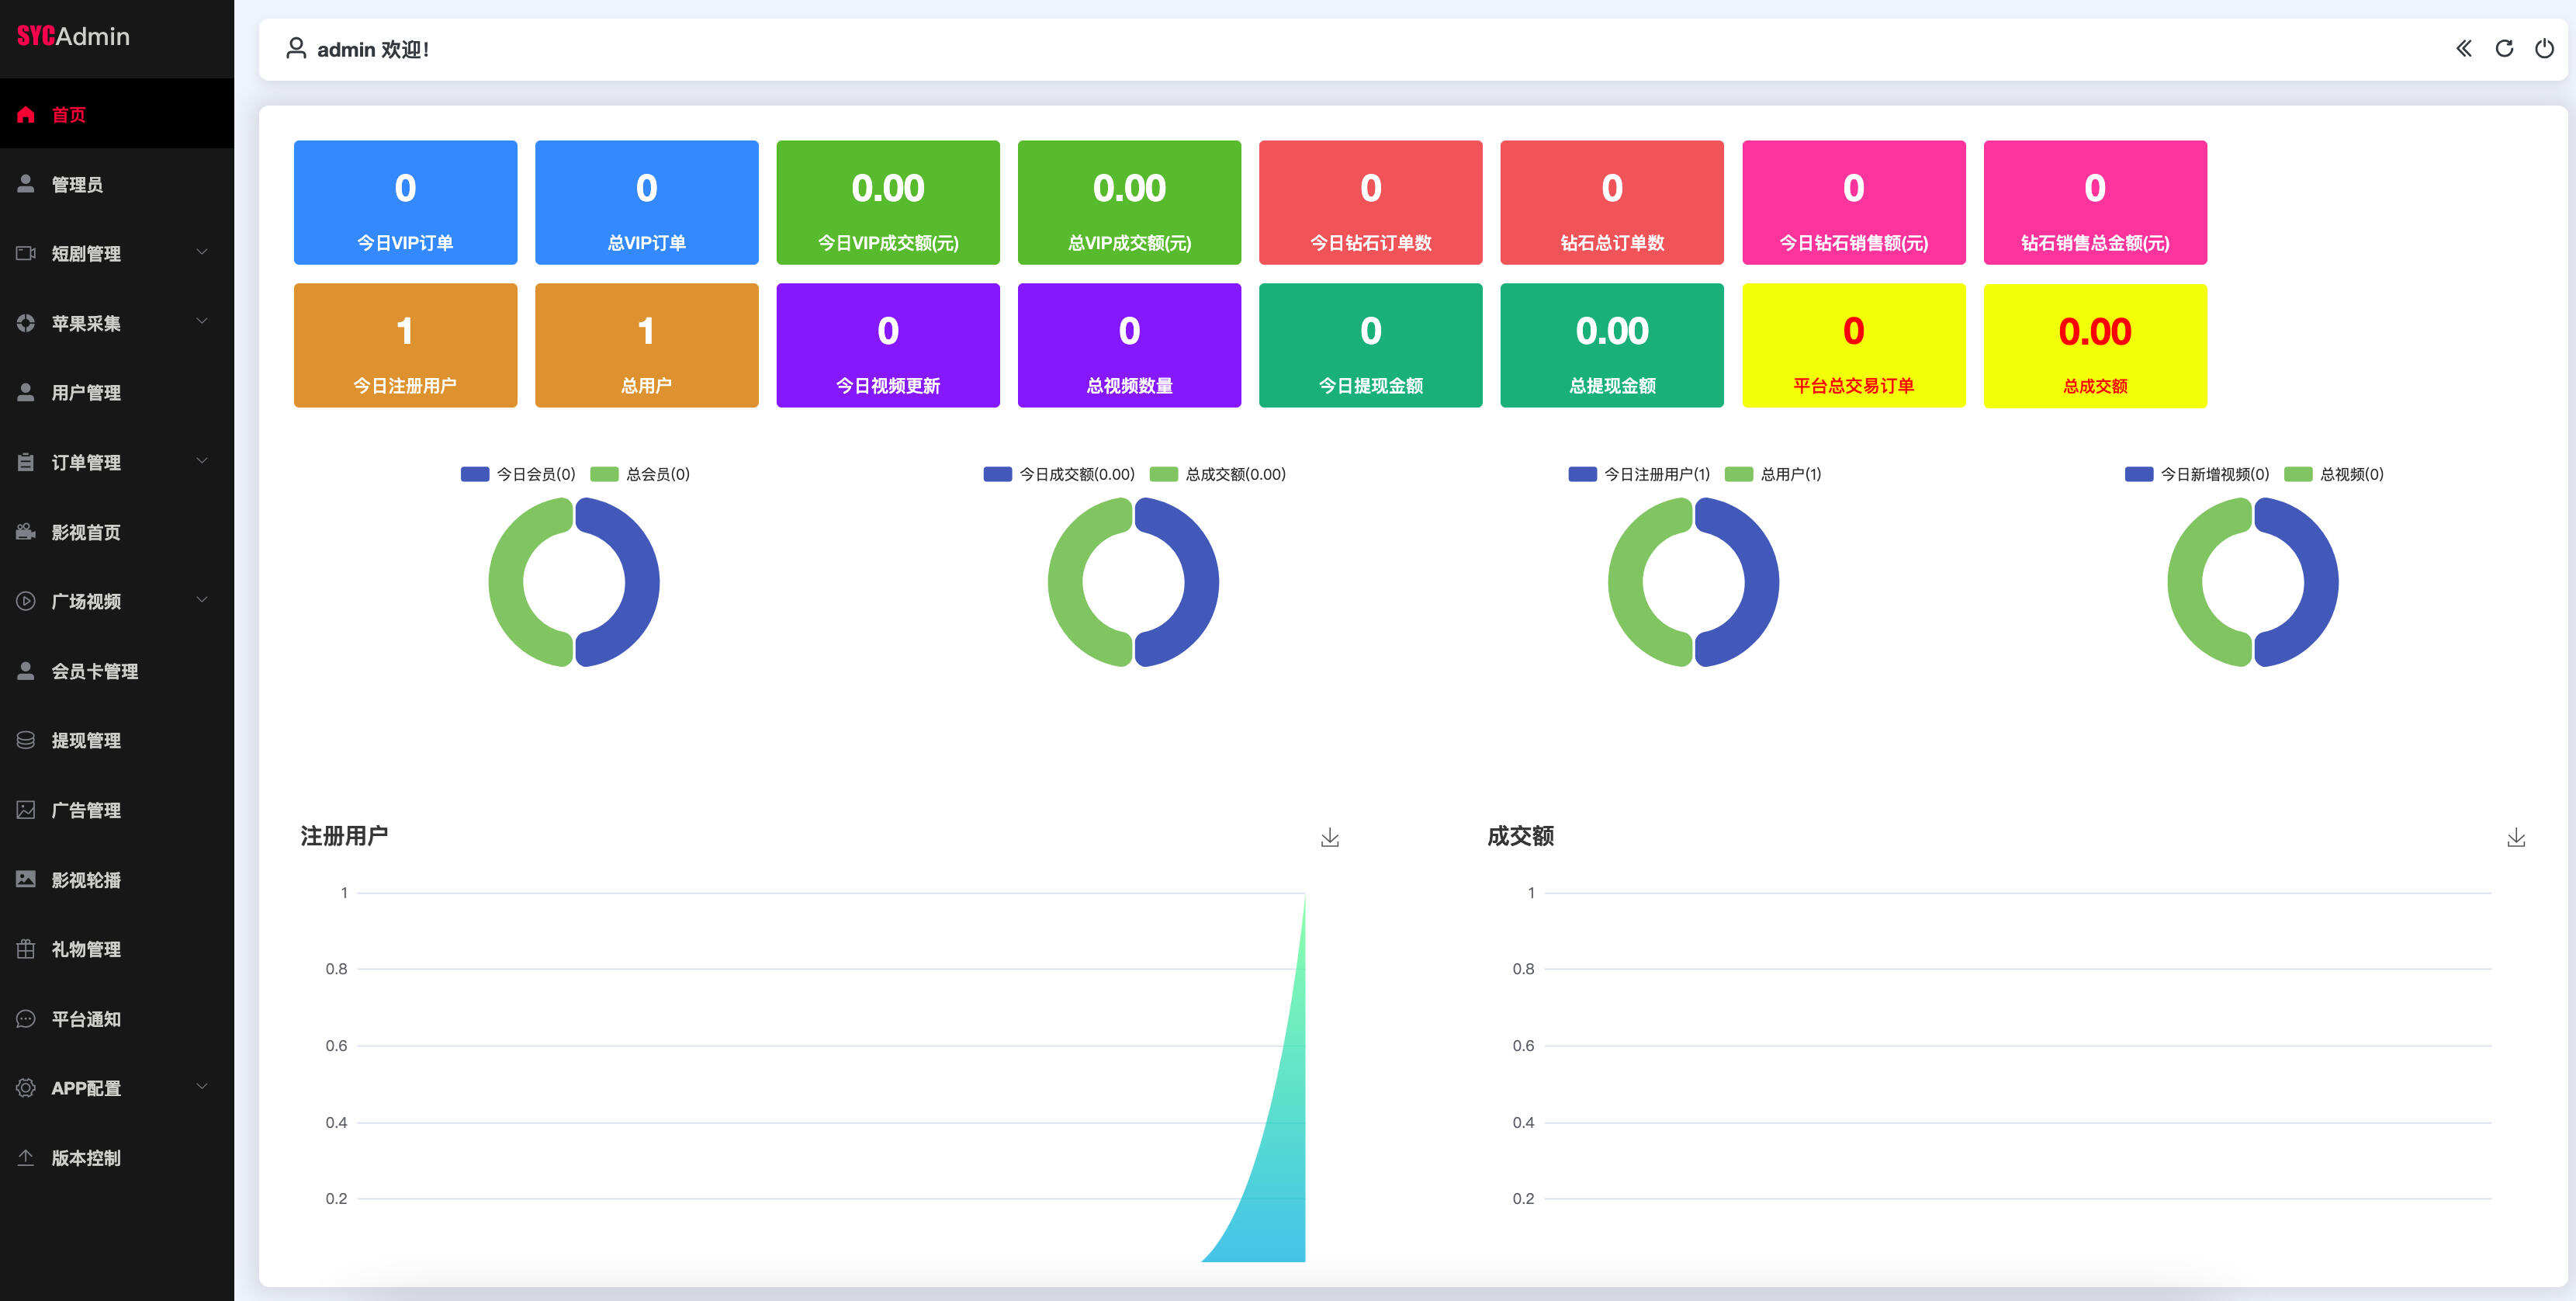Download the 成交额 chart image

[x=2516, y=837]
